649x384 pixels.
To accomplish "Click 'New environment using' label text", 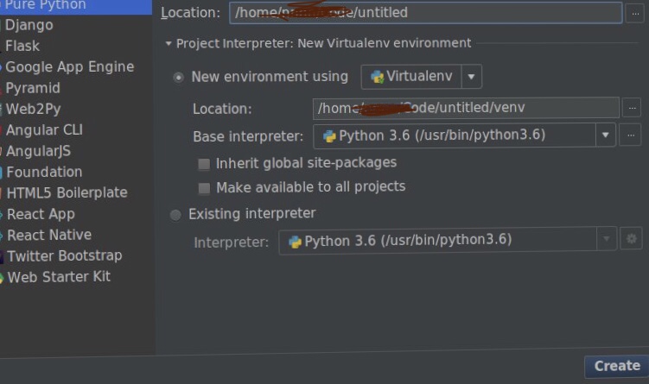I will coord(270,77).
